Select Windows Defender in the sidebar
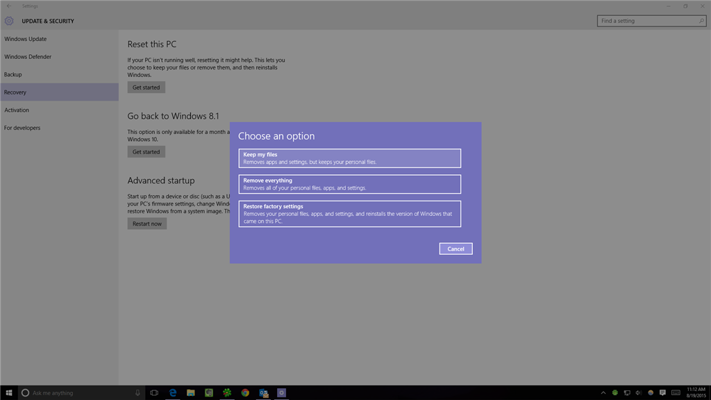 pyautogui.click(x=28, y=56)
